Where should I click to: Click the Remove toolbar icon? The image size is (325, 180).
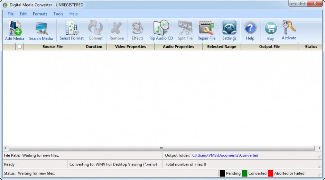(x=117, y=30)
